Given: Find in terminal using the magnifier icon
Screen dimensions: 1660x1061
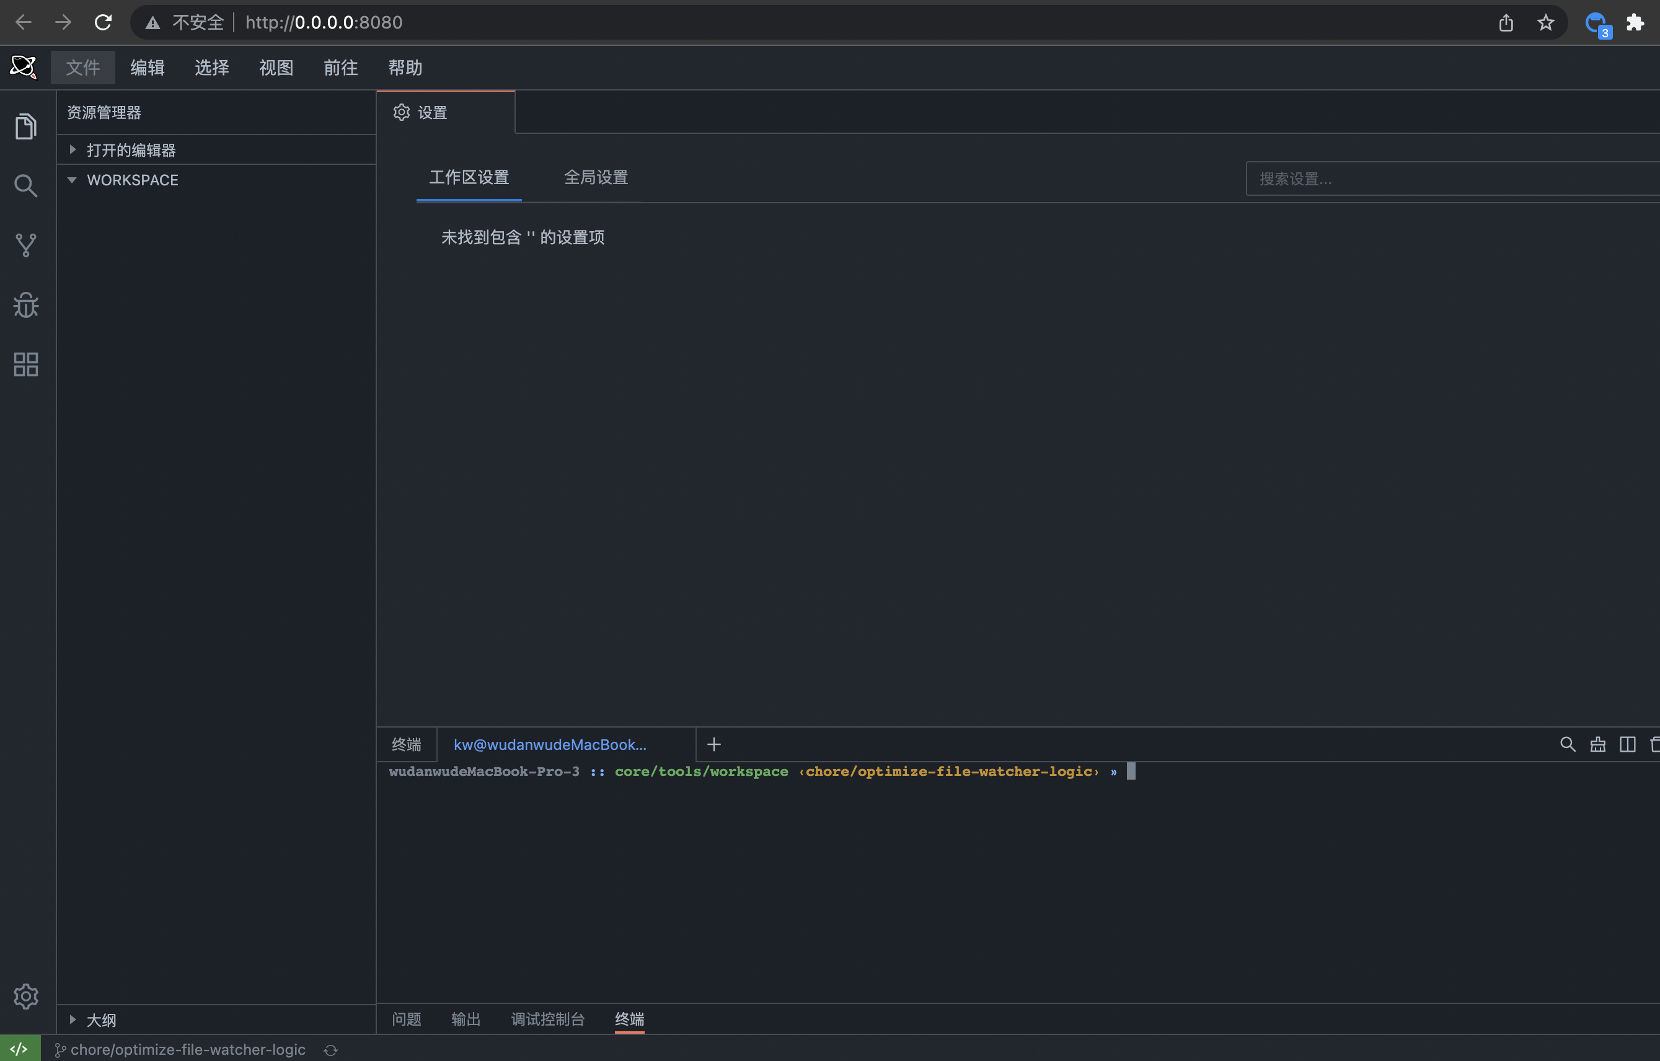Looking at the screenshot, I should [x=1568, y=744].
